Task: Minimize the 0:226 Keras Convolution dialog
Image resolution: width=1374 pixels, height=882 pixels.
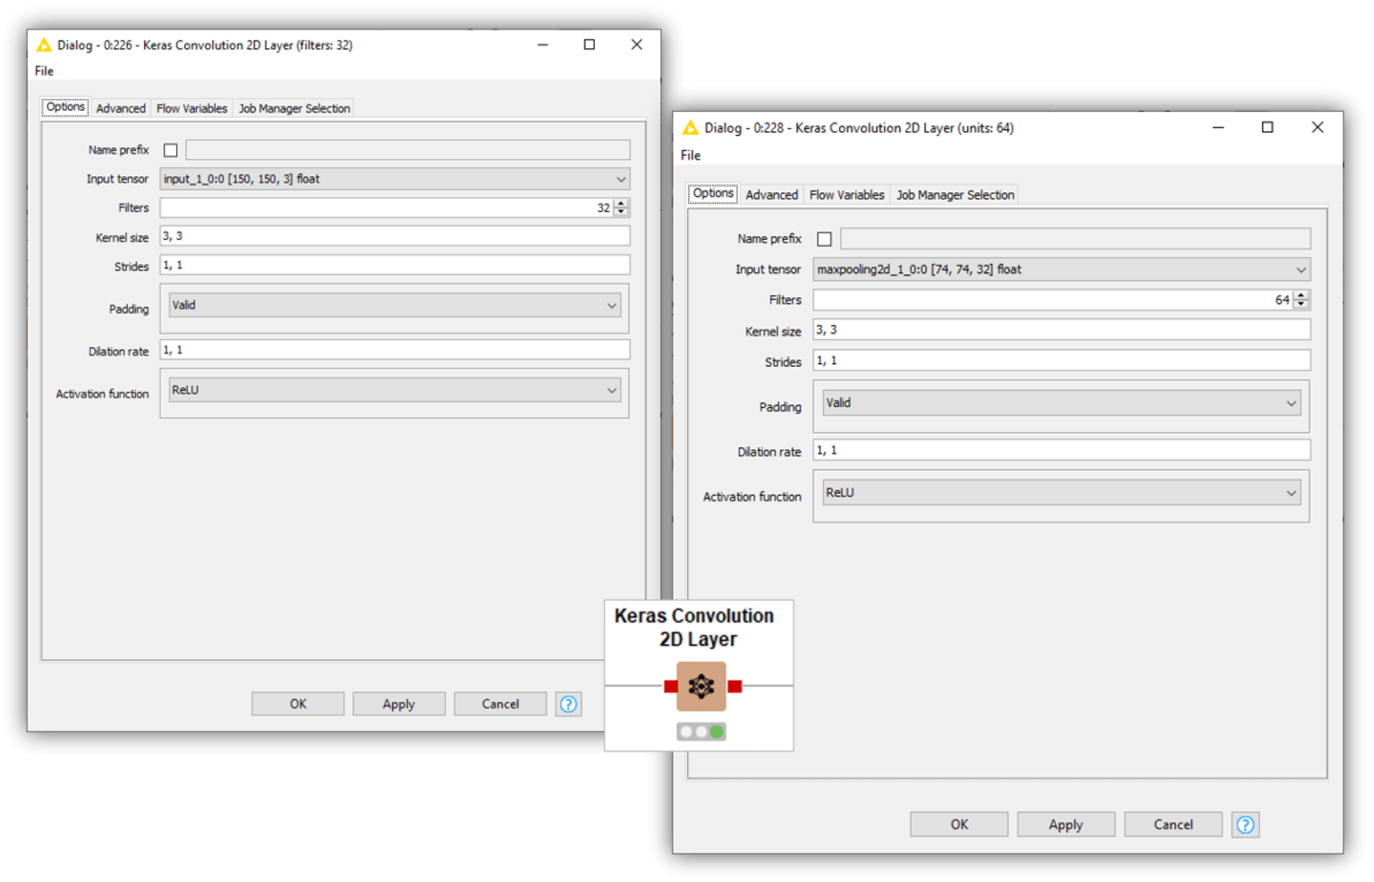Action: pos(542,45)
